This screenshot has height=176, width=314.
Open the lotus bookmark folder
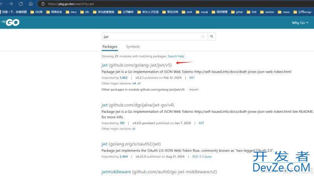71,12
